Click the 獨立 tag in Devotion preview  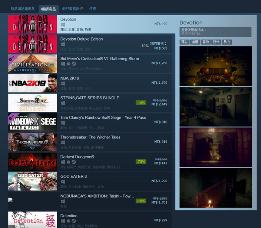point(184,42)
